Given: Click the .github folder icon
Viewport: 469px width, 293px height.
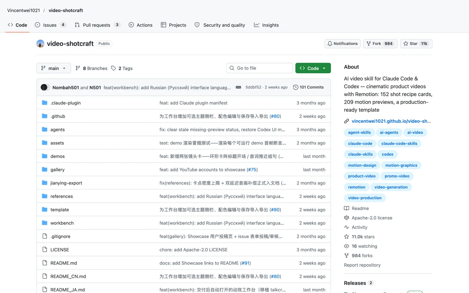Looking at the screenshot, I should (45, 116).
